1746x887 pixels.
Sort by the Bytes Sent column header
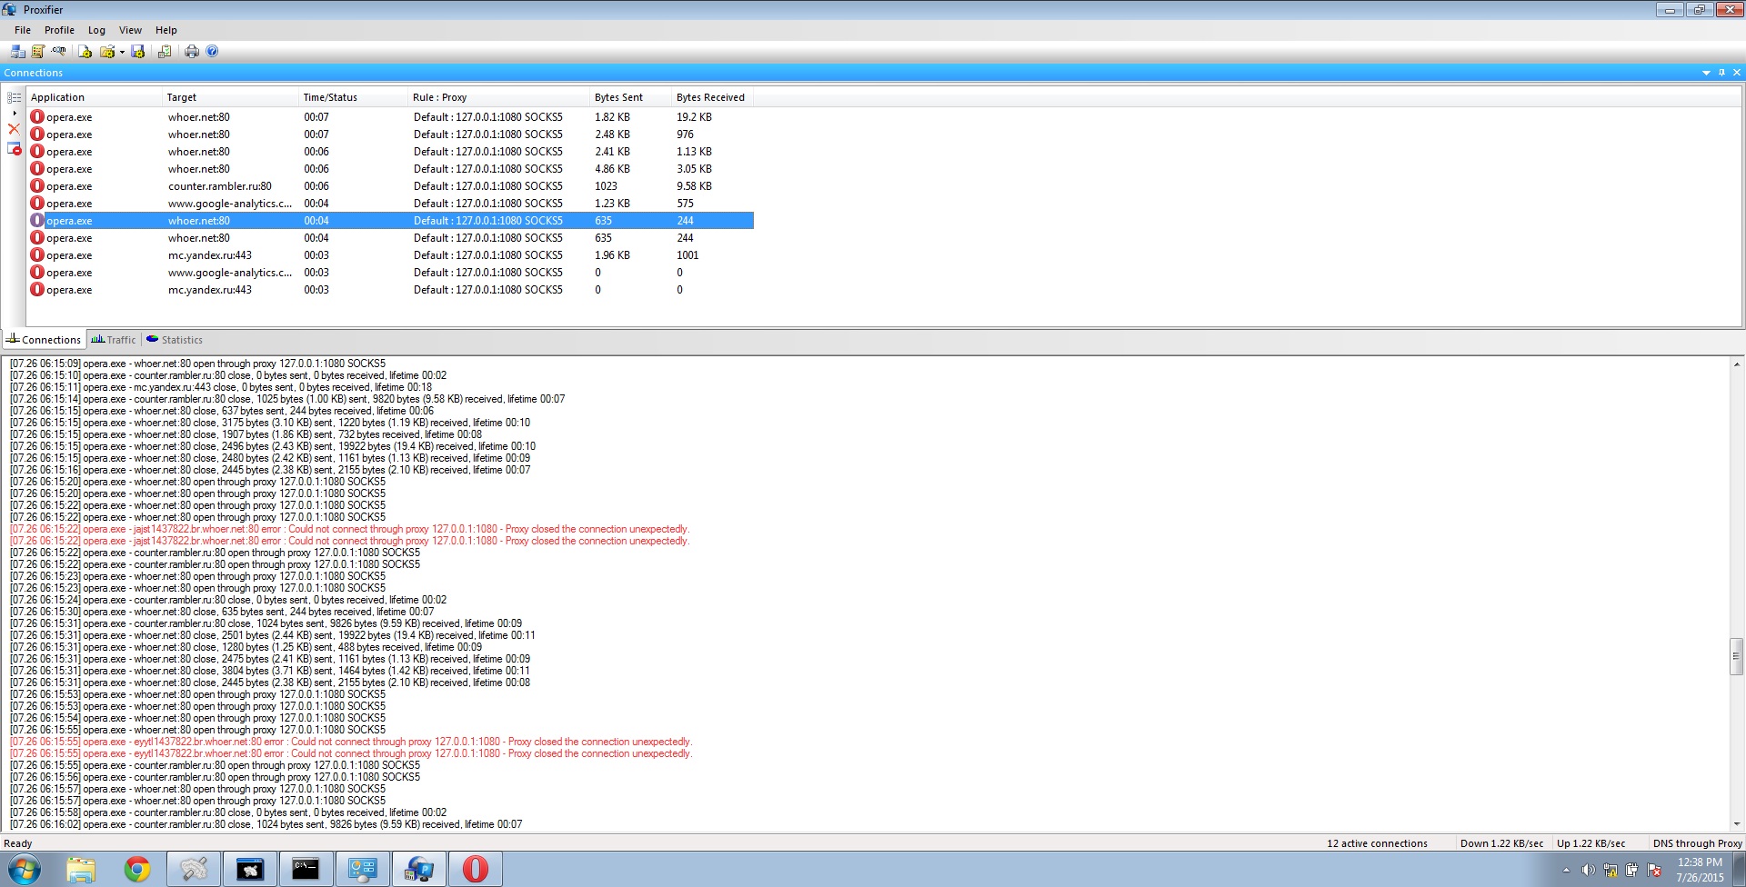[x=631, y=97]
